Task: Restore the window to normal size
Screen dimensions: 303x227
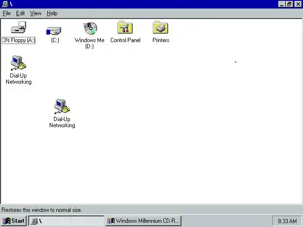Action: click(x=289, y=4)
